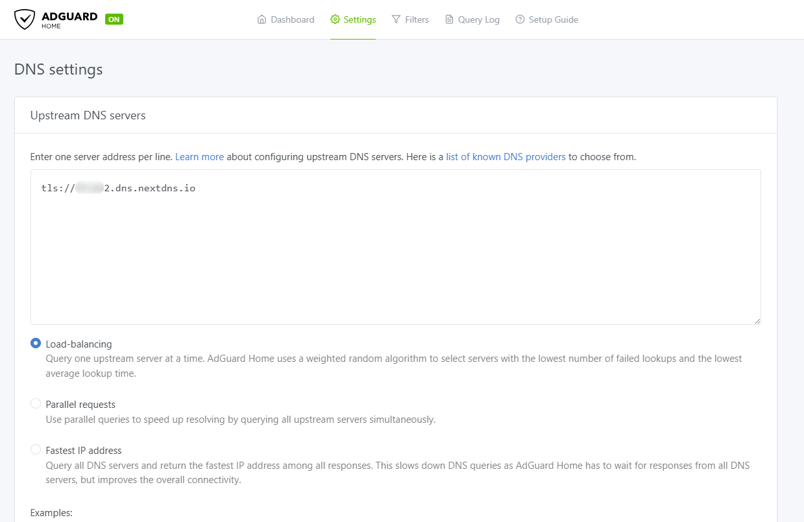
Task: Click the green ON status badge
Action: (x=114, y=19)
